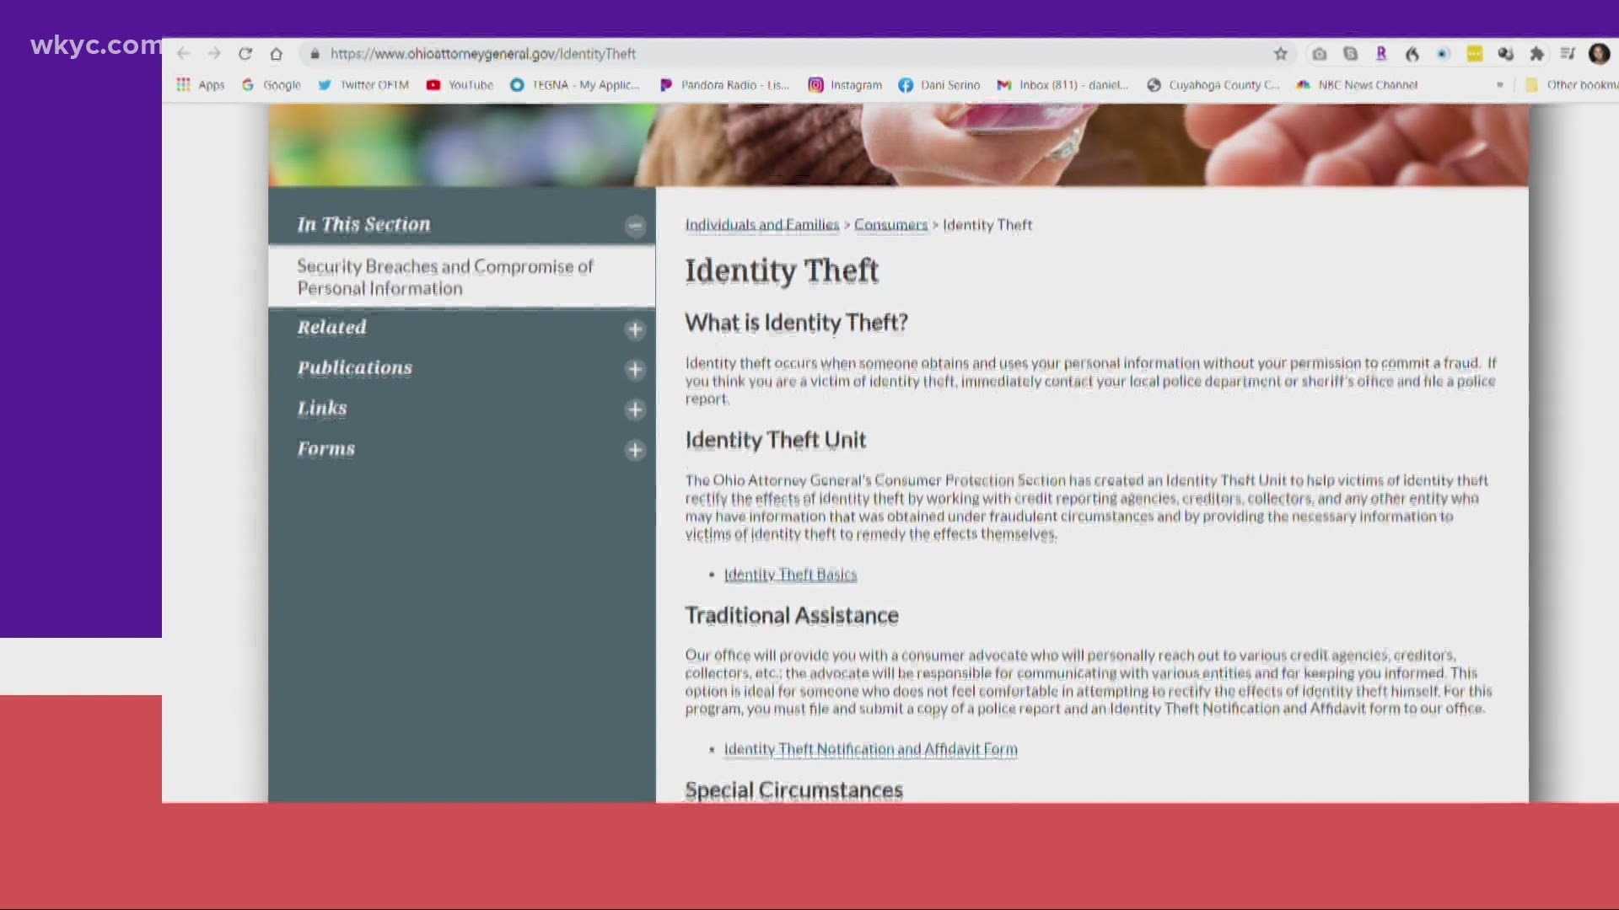Open Identity Theft Notification and Affidavit Form
The image size is (1619, 910).
(870, 749)
